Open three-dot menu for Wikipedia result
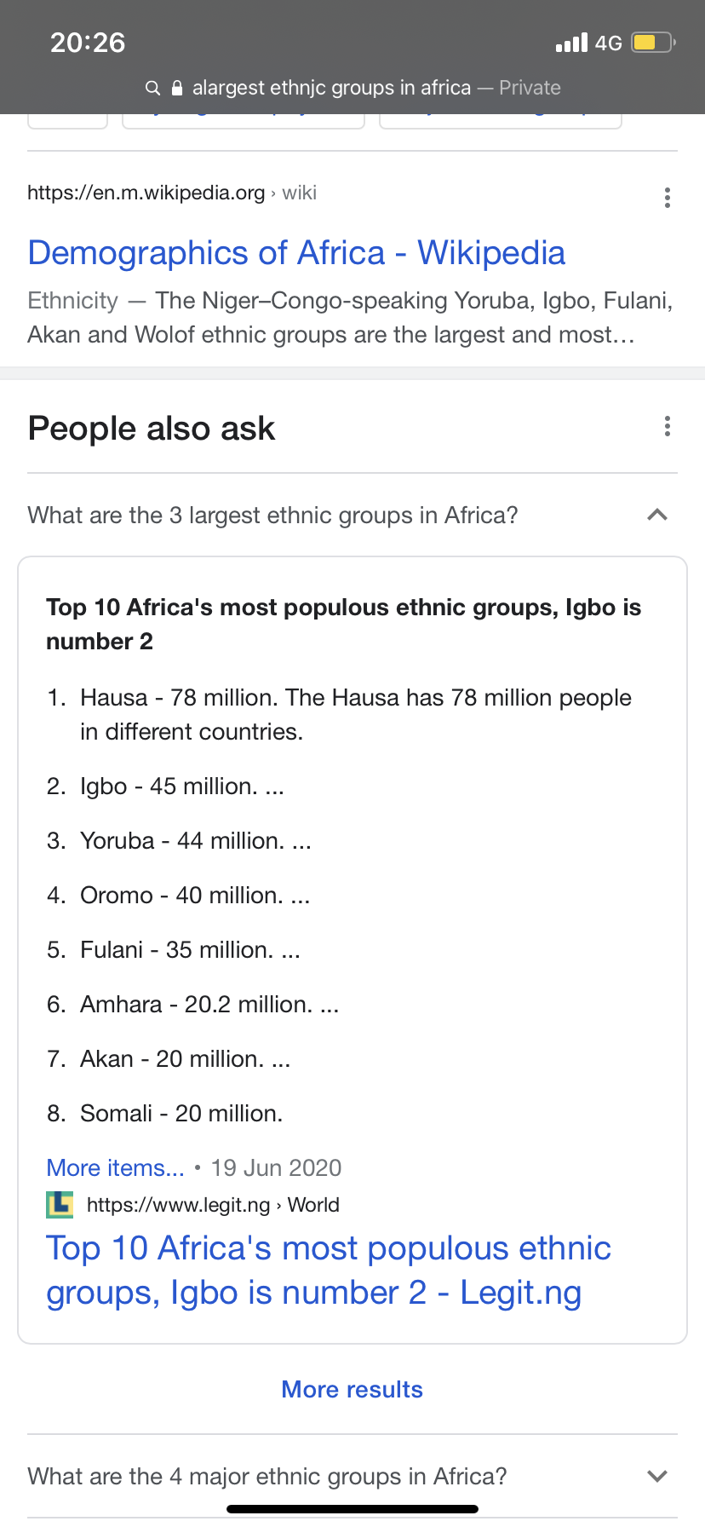This screenshot has height=1527, width=705. point(668,198)
